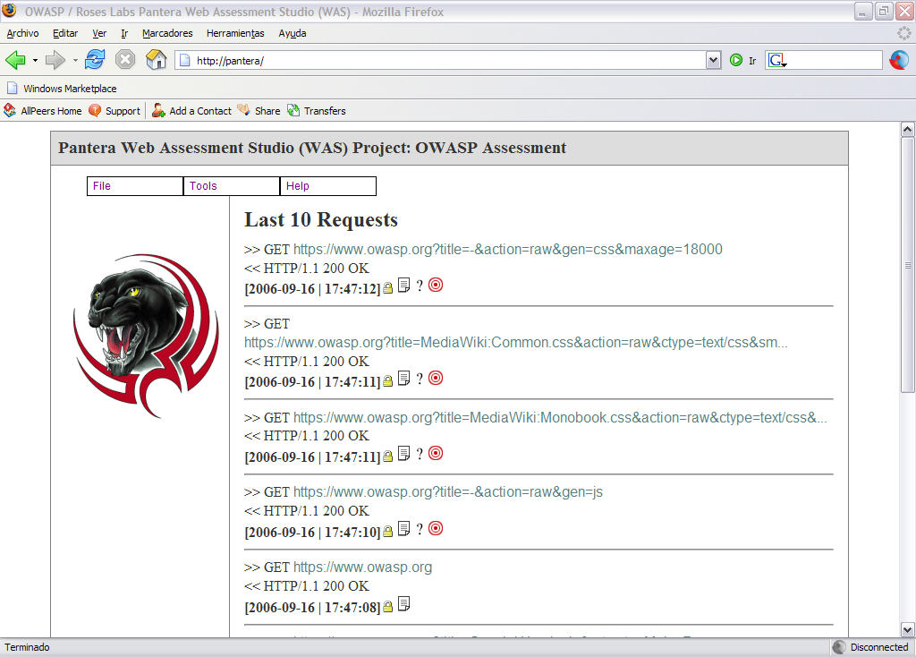Click the Stop loading icon
Viewport: 916px width, 657px height.
tap(125, 60)
